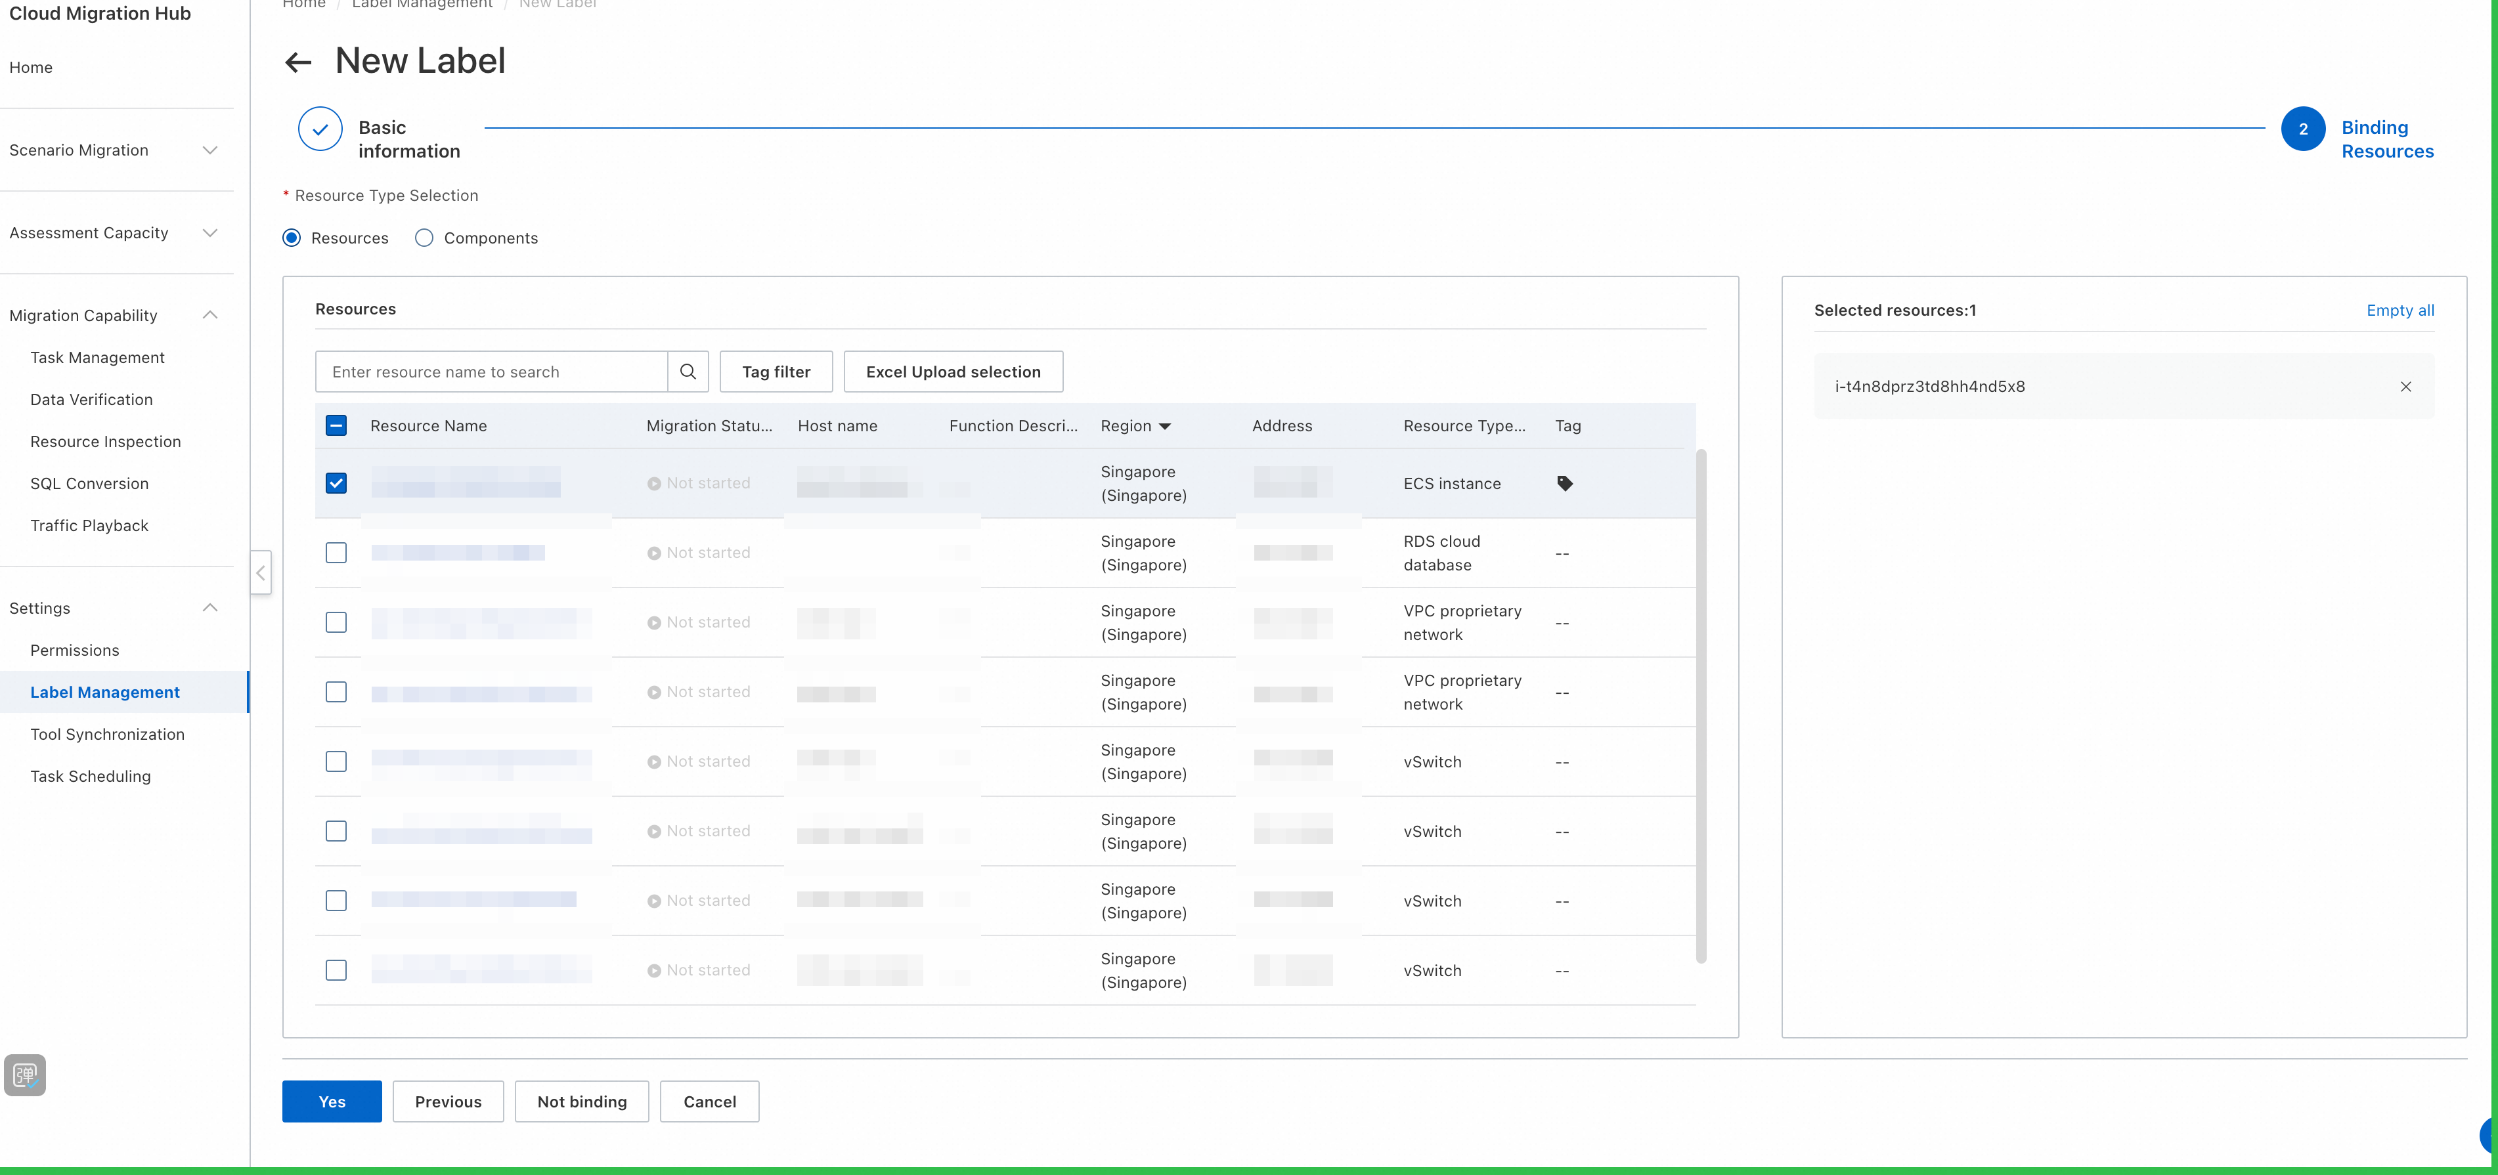Select the Components radio button
2498x1175 pixels.
click(x=424, y=238)
